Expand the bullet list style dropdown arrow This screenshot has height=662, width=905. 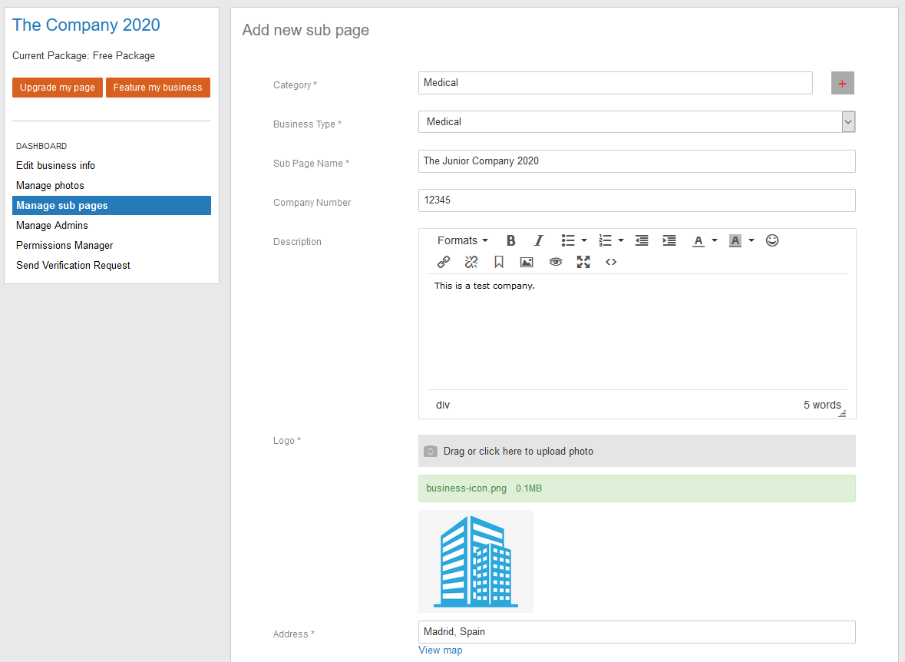coord(584,240)
